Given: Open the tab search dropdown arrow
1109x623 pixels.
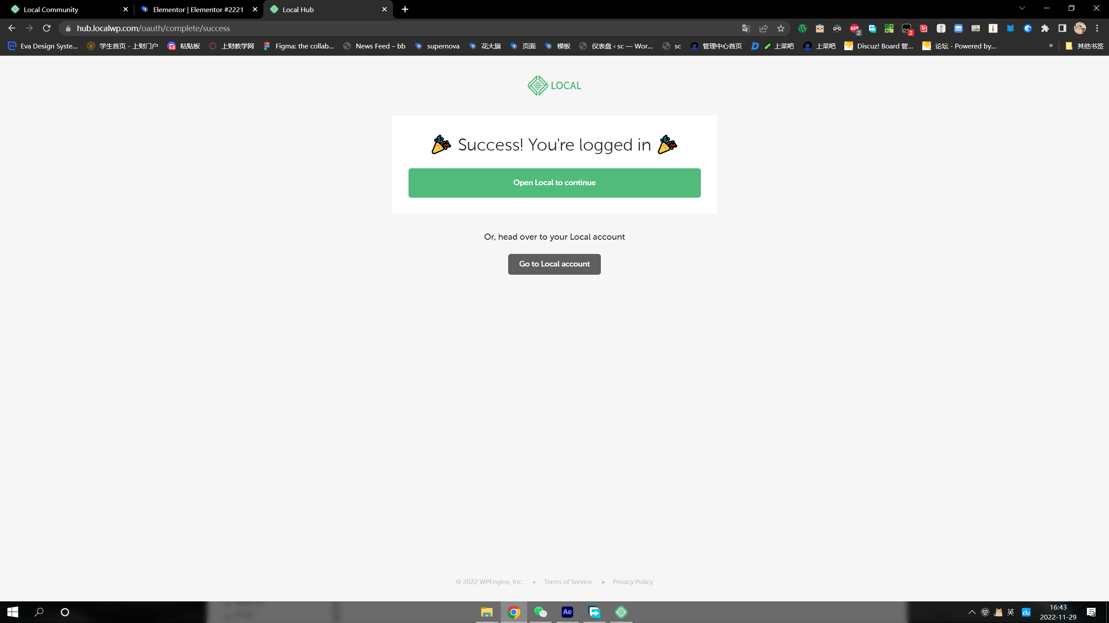Looking at the screenshot, I should pos(1022,9).
